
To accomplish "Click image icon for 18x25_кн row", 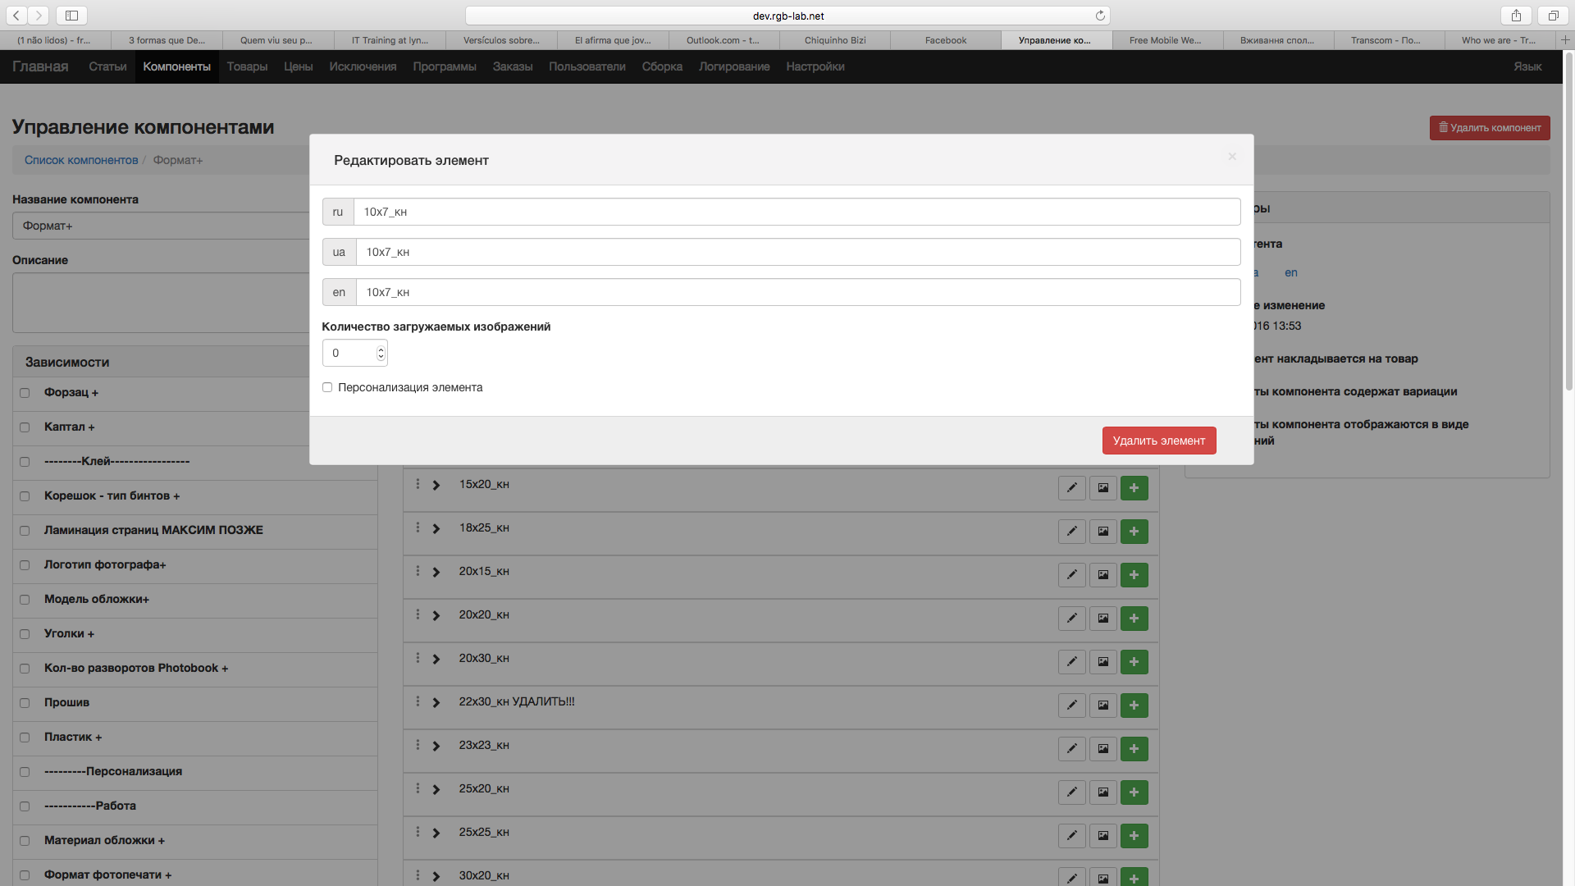I will click(x=1103, y=532).
